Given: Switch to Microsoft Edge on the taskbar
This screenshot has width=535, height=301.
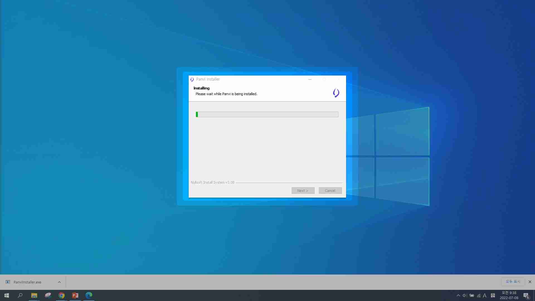Looking at the screenshot, I should tap(89, 295).
